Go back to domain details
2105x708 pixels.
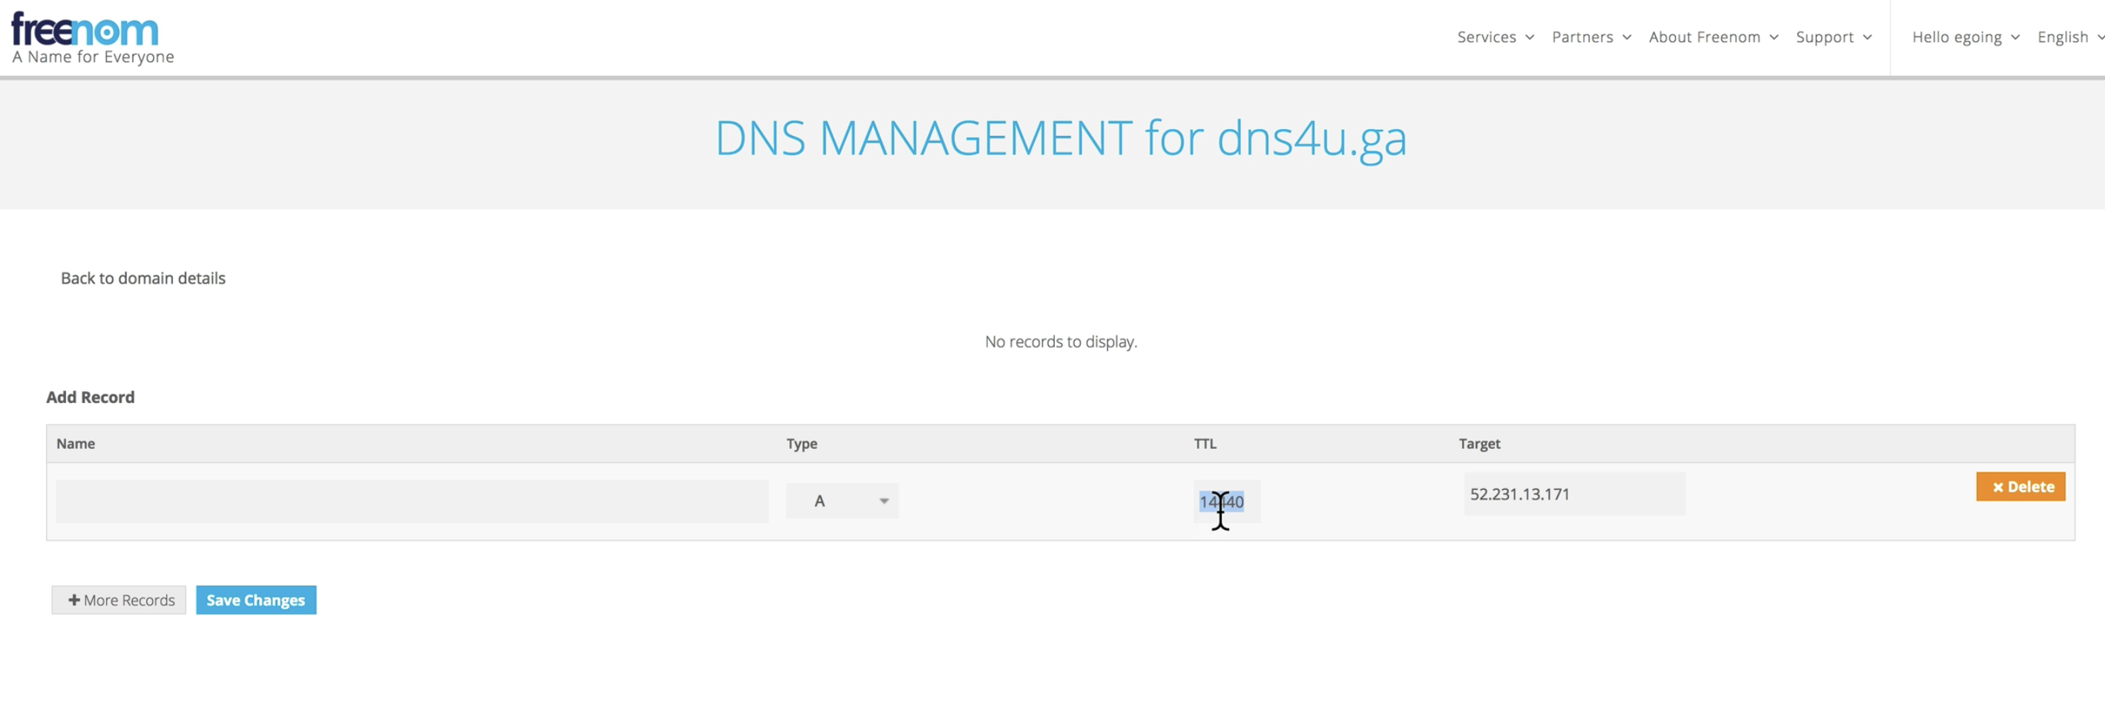click(x=143, y=278)
